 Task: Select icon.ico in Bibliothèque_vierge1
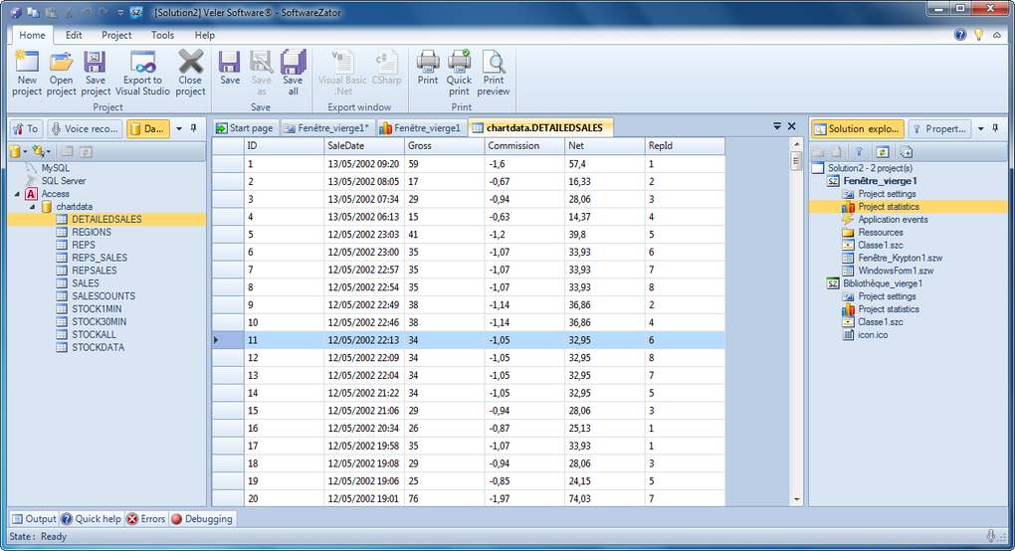(873, 335)
